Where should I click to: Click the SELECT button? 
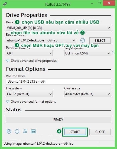click(100, 40)
